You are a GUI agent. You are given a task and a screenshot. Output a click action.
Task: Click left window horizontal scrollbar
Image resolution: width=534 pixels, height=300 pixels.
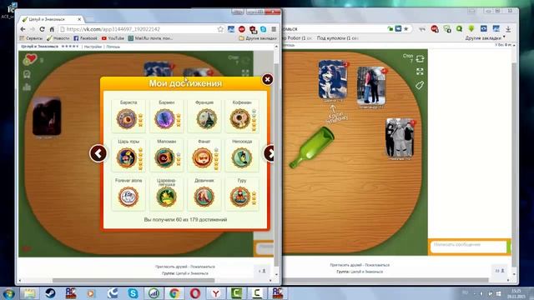coord(133,281)
